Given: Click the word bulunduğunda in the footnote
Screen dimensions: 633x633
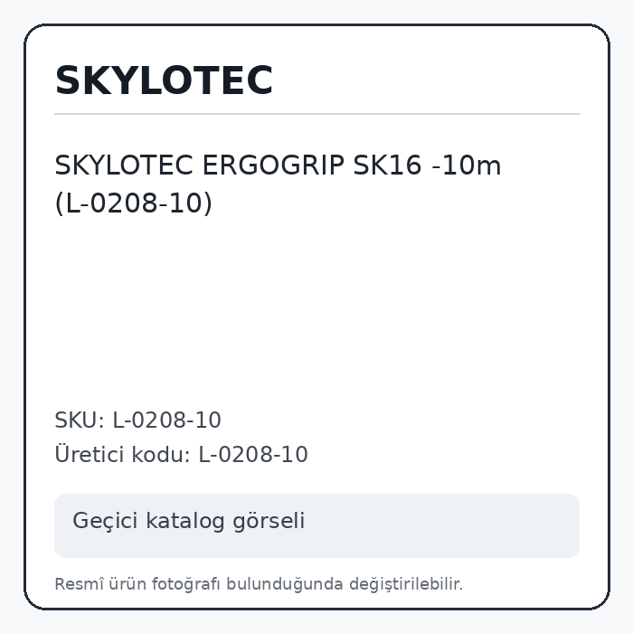Looking at the screenshot, I should [x=284, y=584].
